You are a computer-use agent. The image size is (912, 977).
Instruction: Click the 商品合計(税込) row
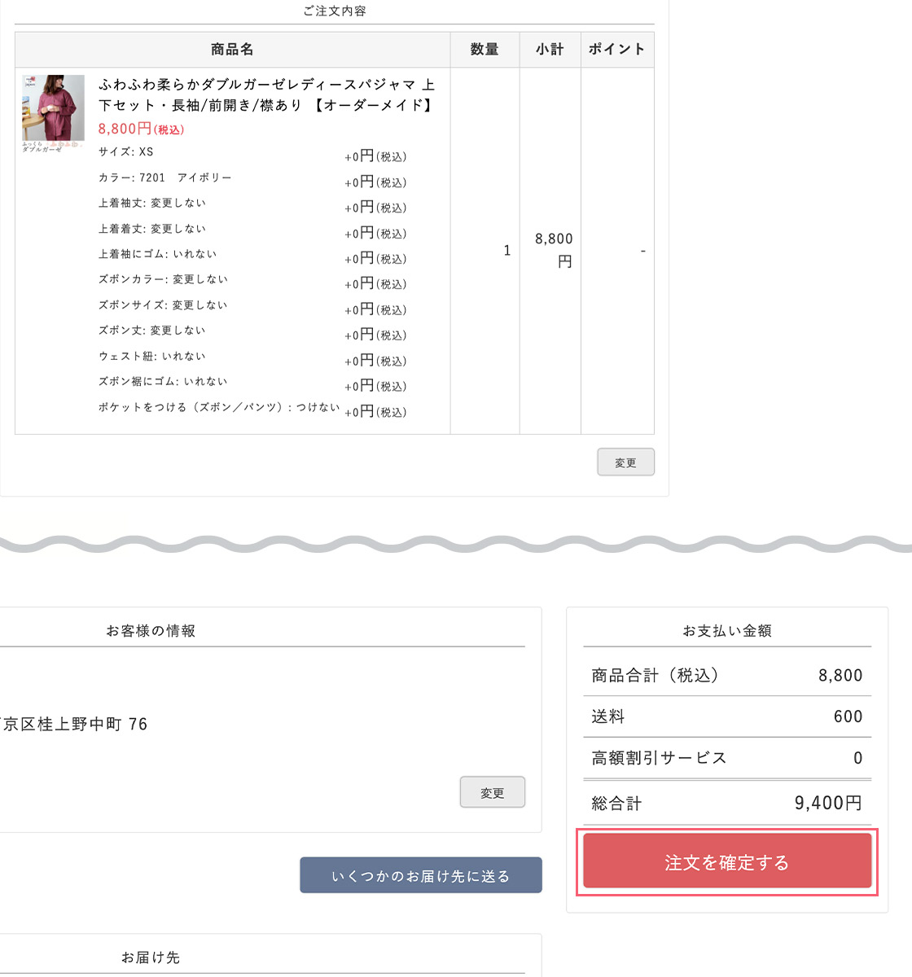pos(726,675)
